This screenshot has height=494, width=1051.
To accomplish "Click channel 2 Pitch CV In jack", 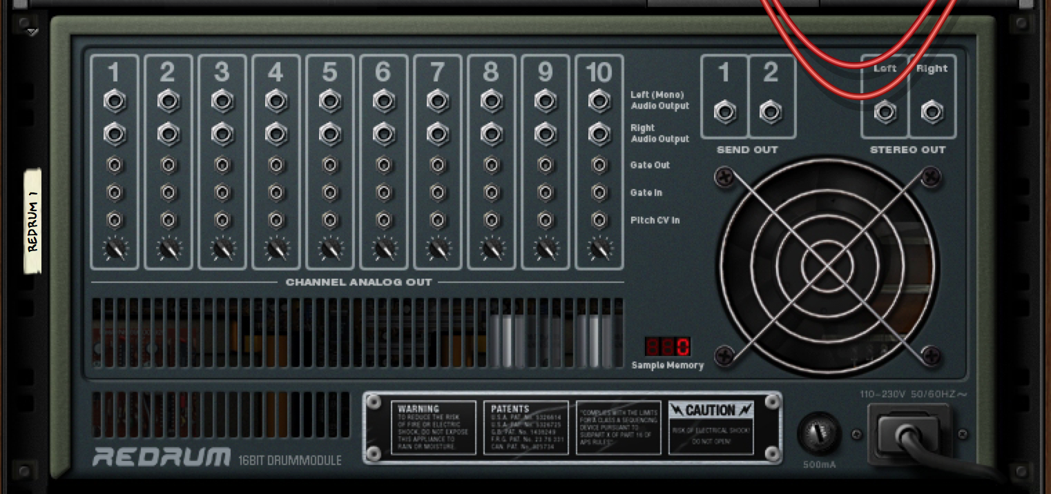I will click(168, 220).
